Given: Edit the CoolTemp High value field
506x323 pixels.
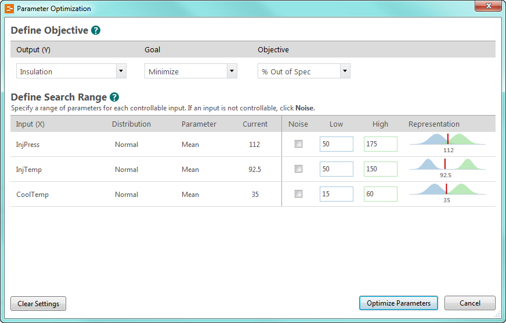Looking at the screenshot, I should pos(380,194).
